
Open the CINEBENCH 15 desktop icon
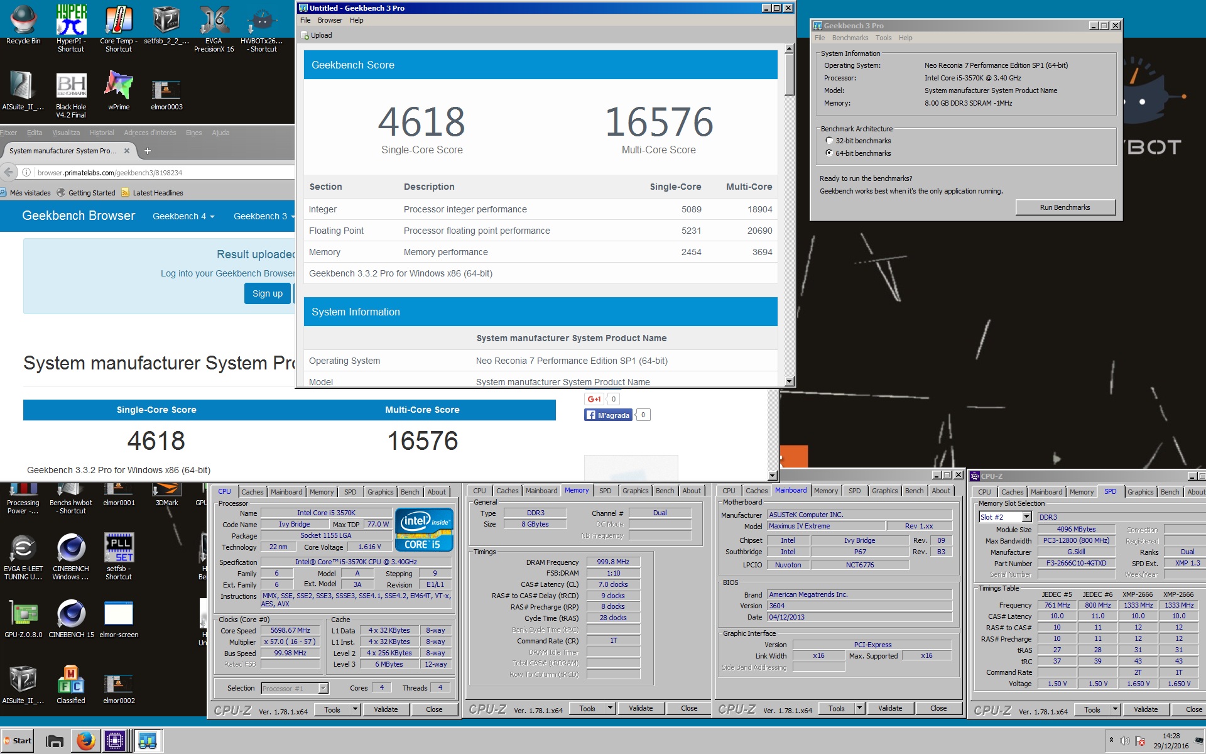coord(71,619)
